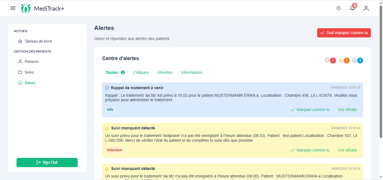Click the MediTrack+ title text

tap(49, 8)
